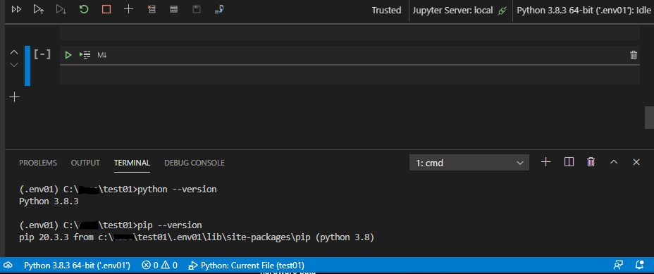The height and width of the screenshot is (274, 654).
Task: Maximize panel with up chevron
Action: (x=614, y=162)
